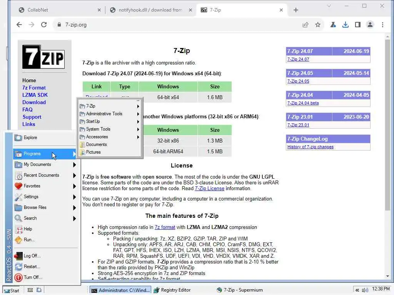This screenshot has height=295, width=394.
Task: Switch to the notifyhook.dll tab
Action: [150, 10]
